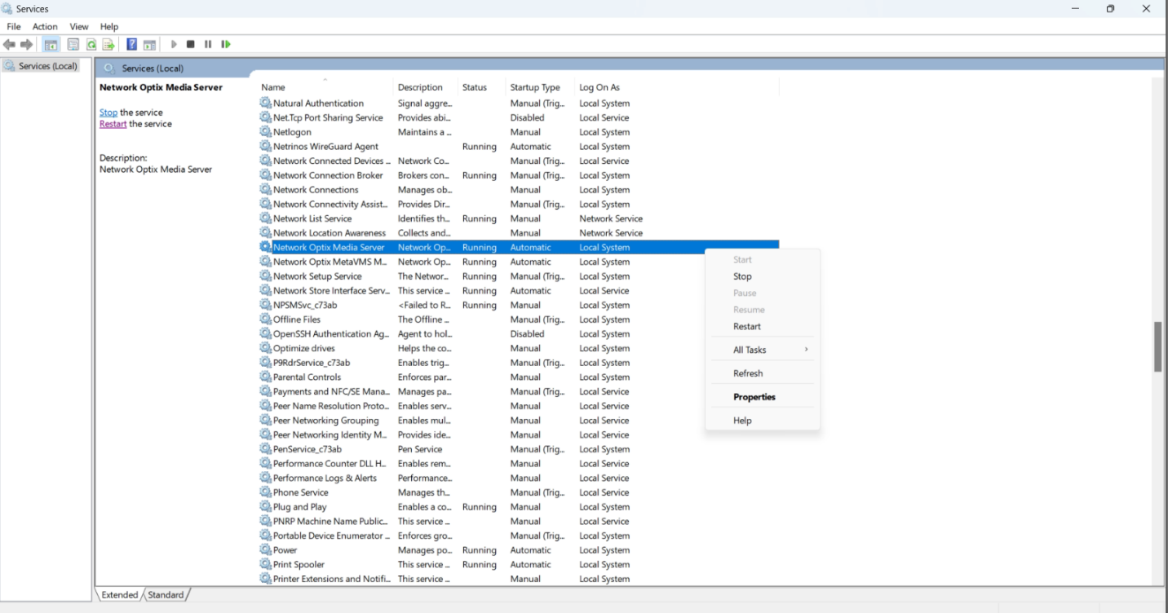Screen dimensions: 1168x613
Task: Sort the list by the Name column header
Action: pos(273,87)
